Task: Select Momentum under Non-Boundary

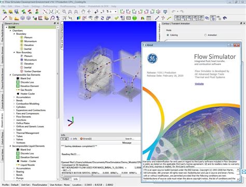Action: click(31, 60)
